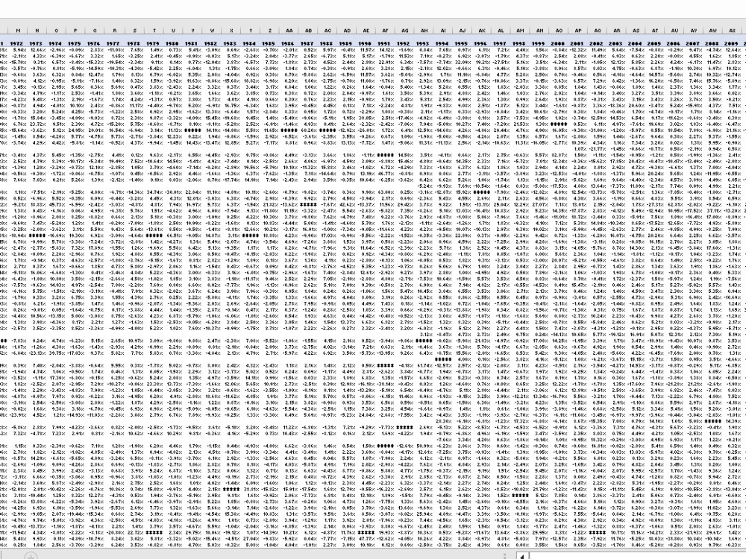
Task: Select column X header
Action: coord(231,31)
